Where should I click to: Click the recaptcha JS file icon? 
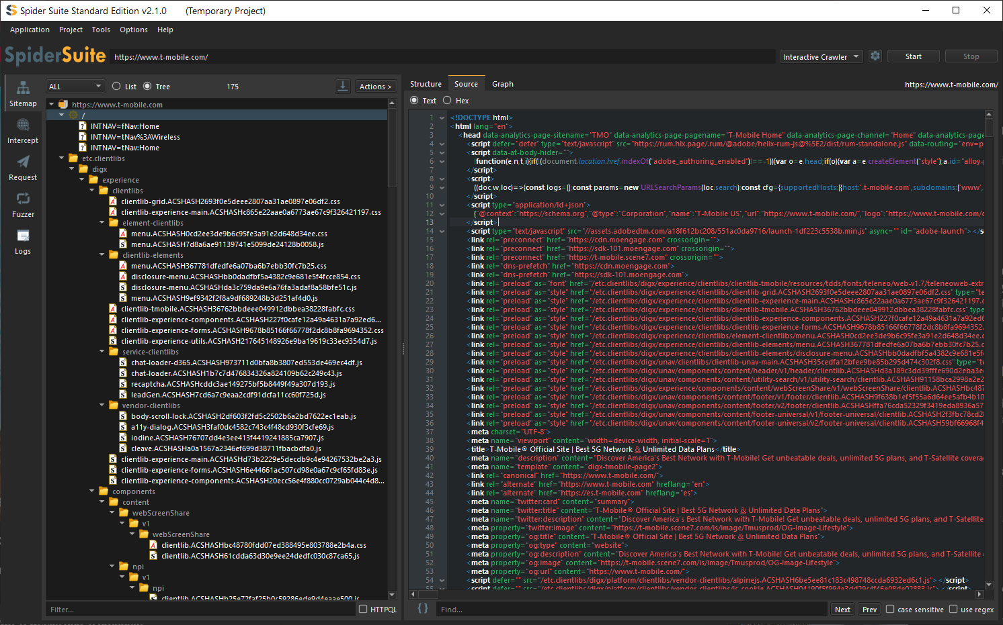pyautogui.click(x=123, y=384)
